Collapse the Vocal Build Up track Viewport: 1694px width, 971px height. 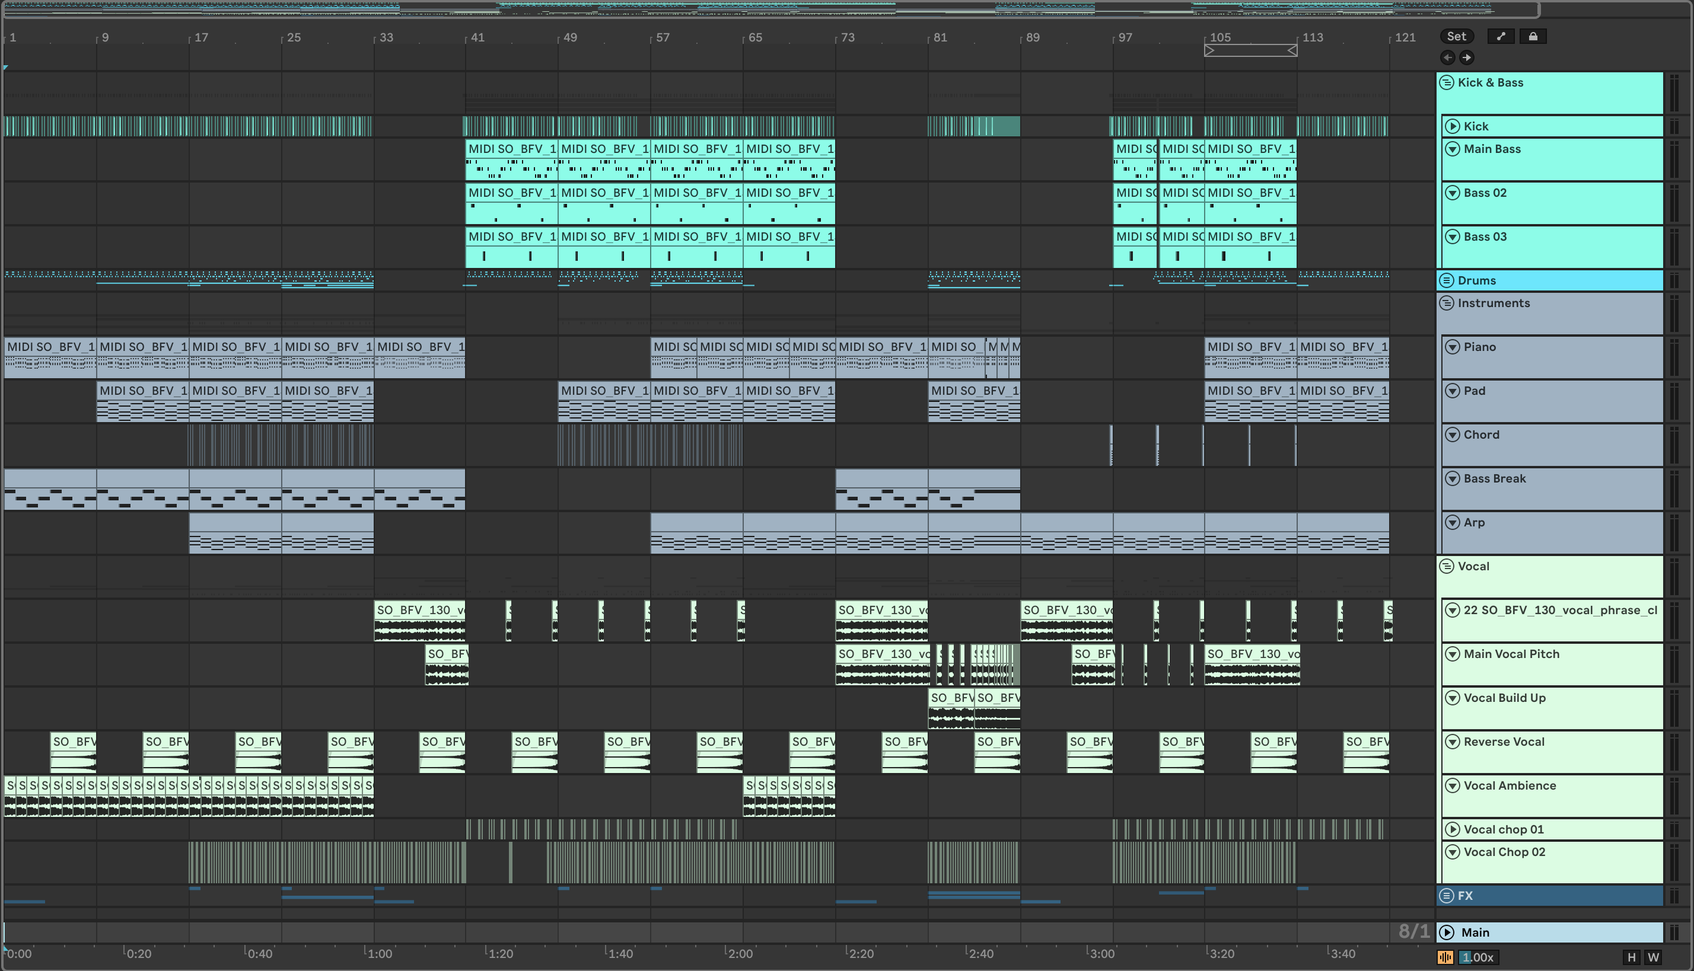[1453, 699]
